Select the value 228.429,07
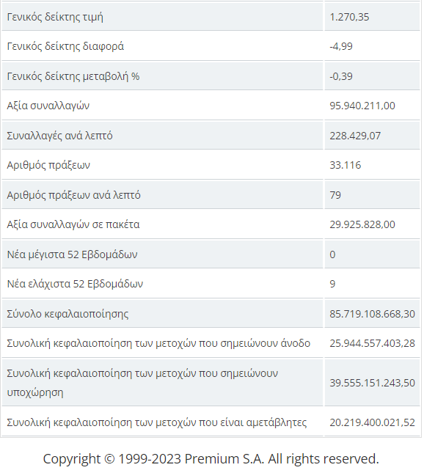The height and width of the screenshot is (473, 424). click(355, 136)
